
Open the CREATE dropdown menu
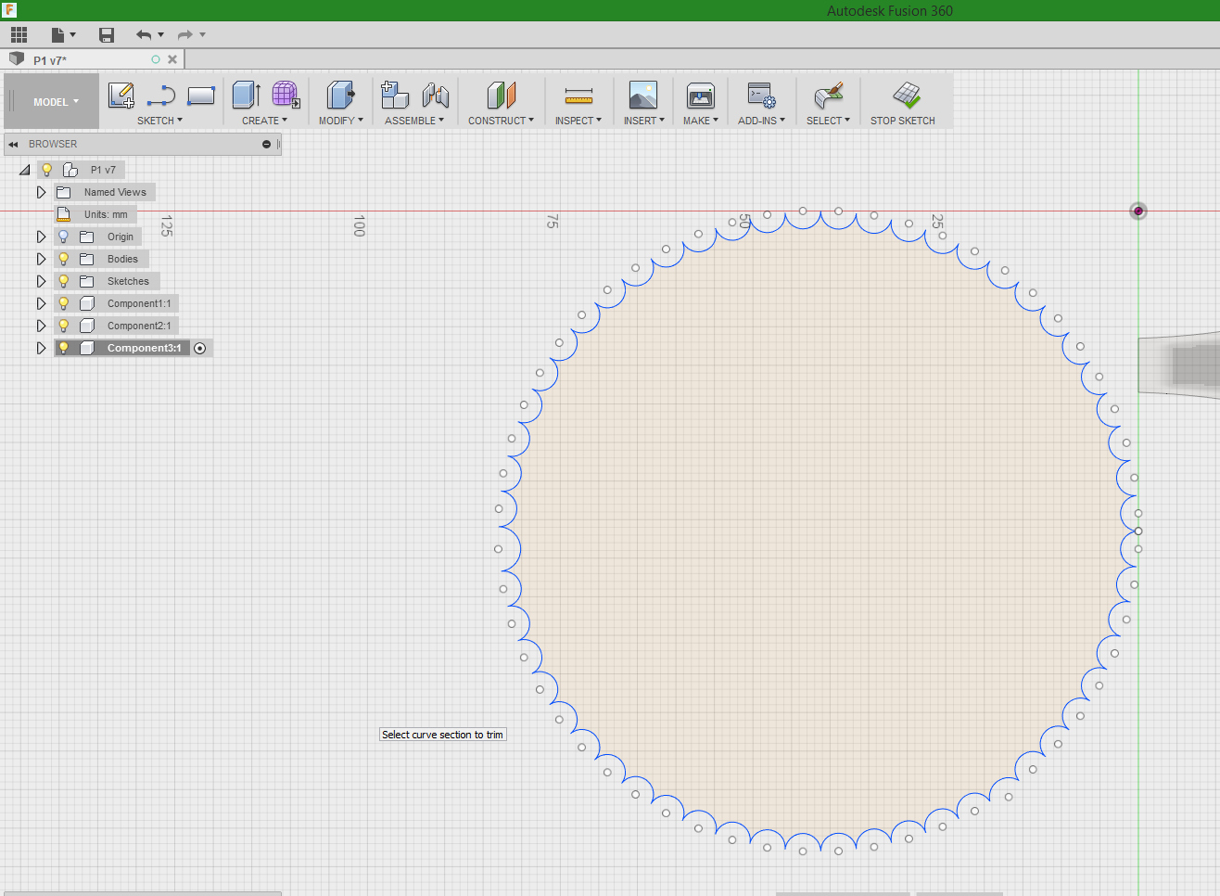(x=265, y=121)
